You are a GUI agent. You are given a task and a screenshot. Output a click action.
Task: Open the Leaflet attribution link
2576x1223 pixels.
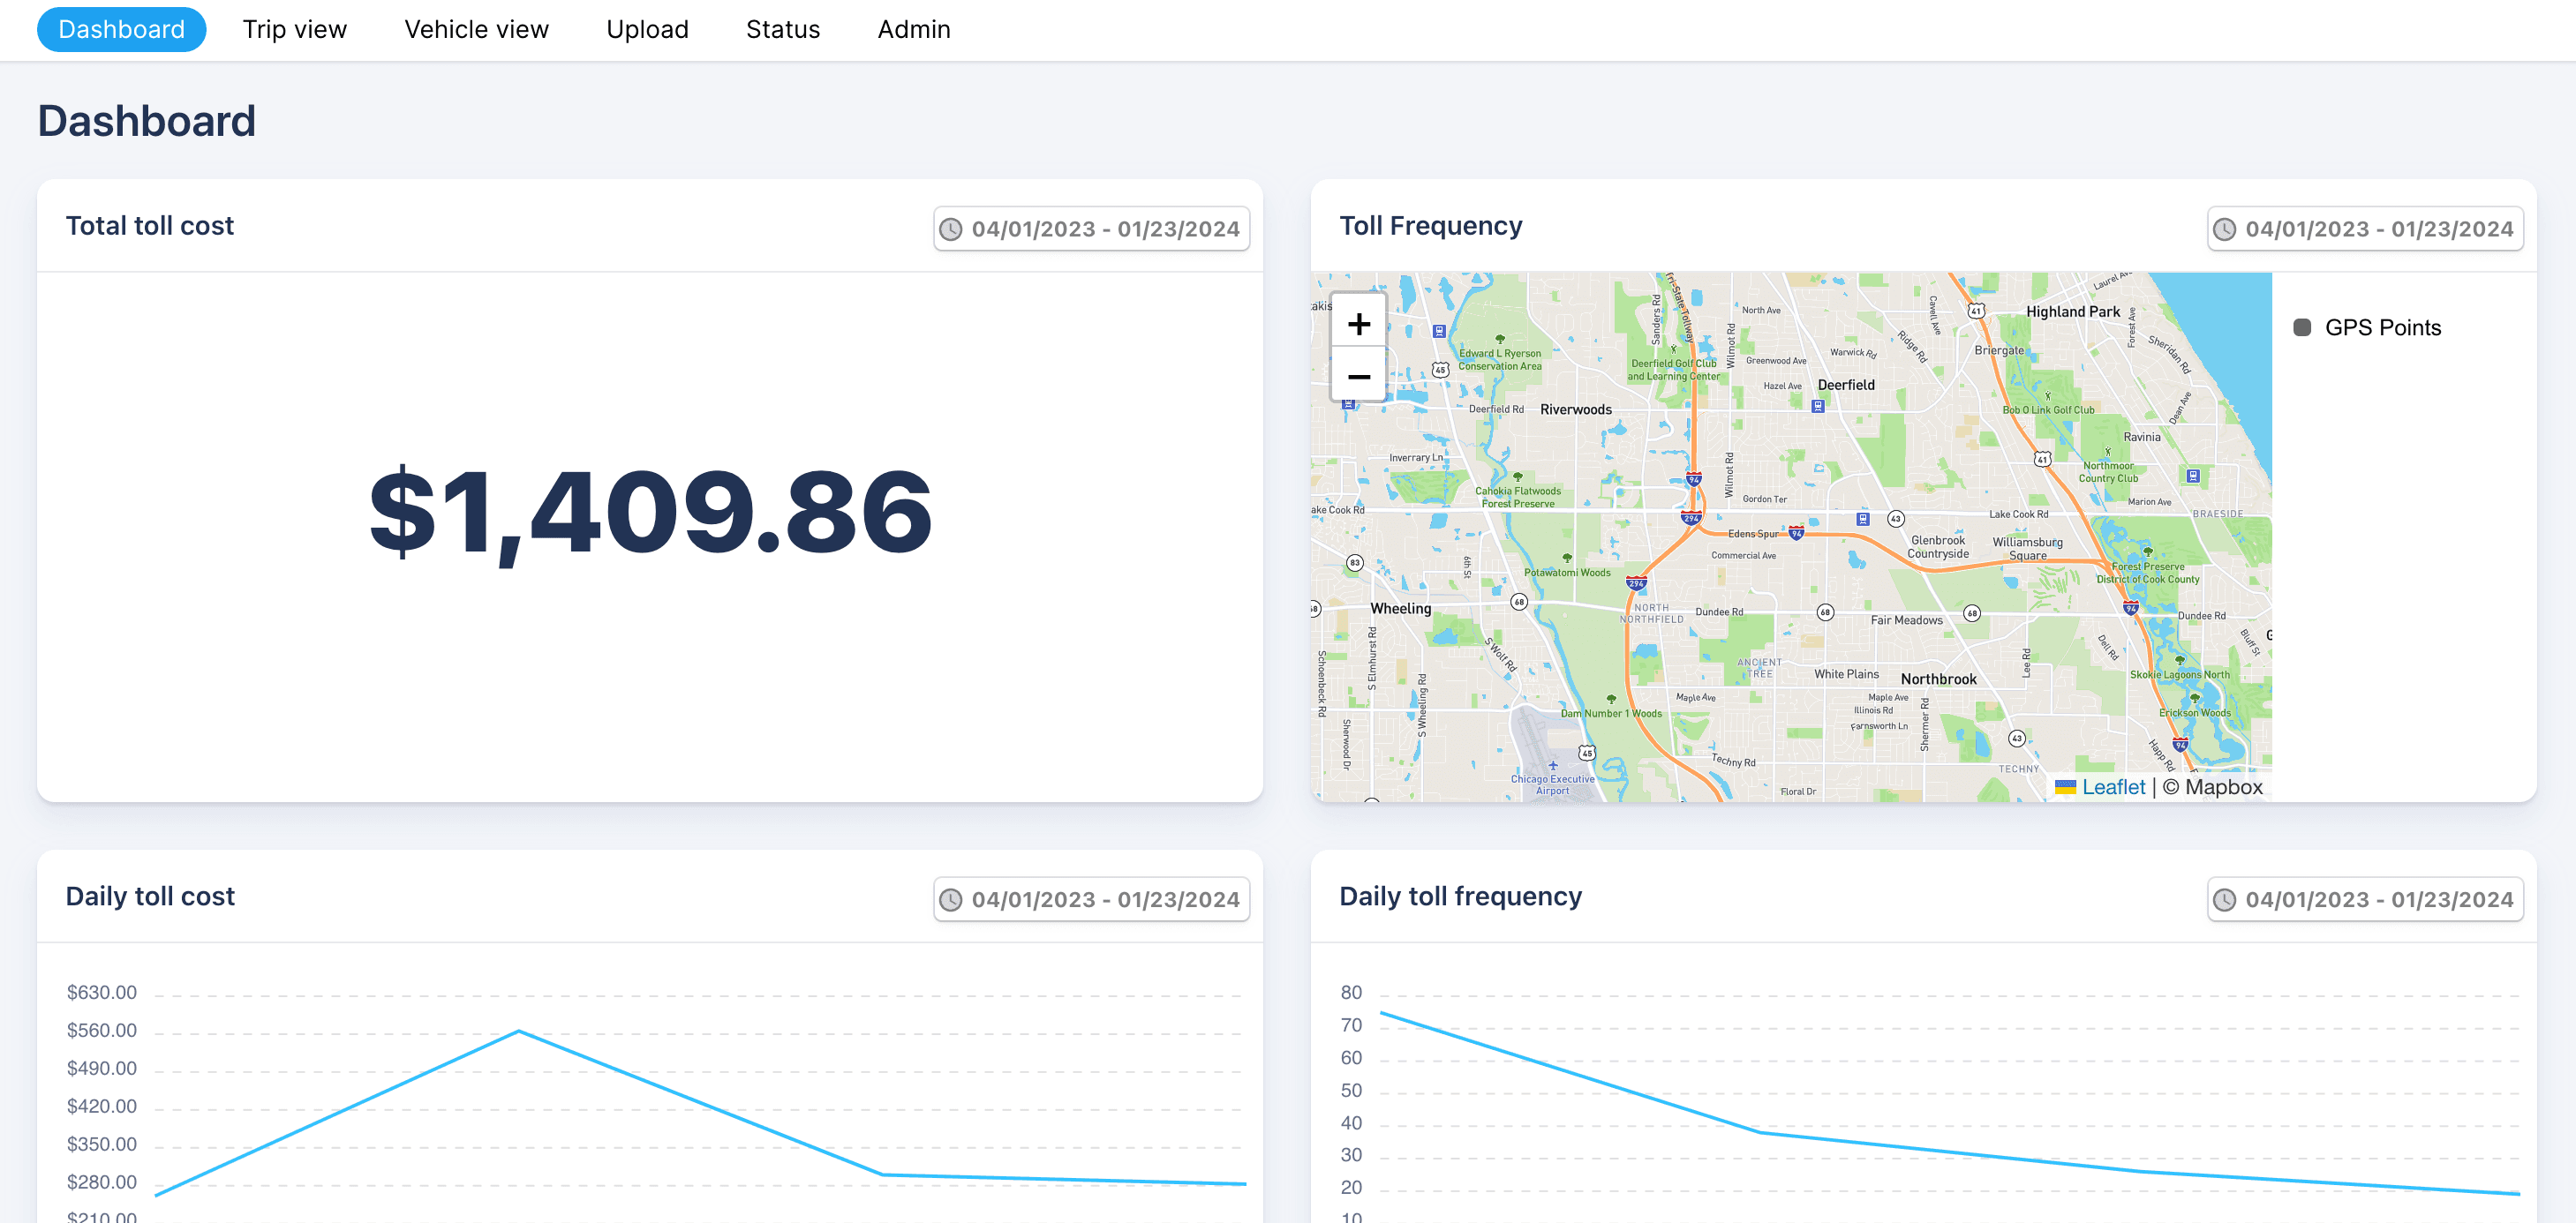coord(2113,786)
